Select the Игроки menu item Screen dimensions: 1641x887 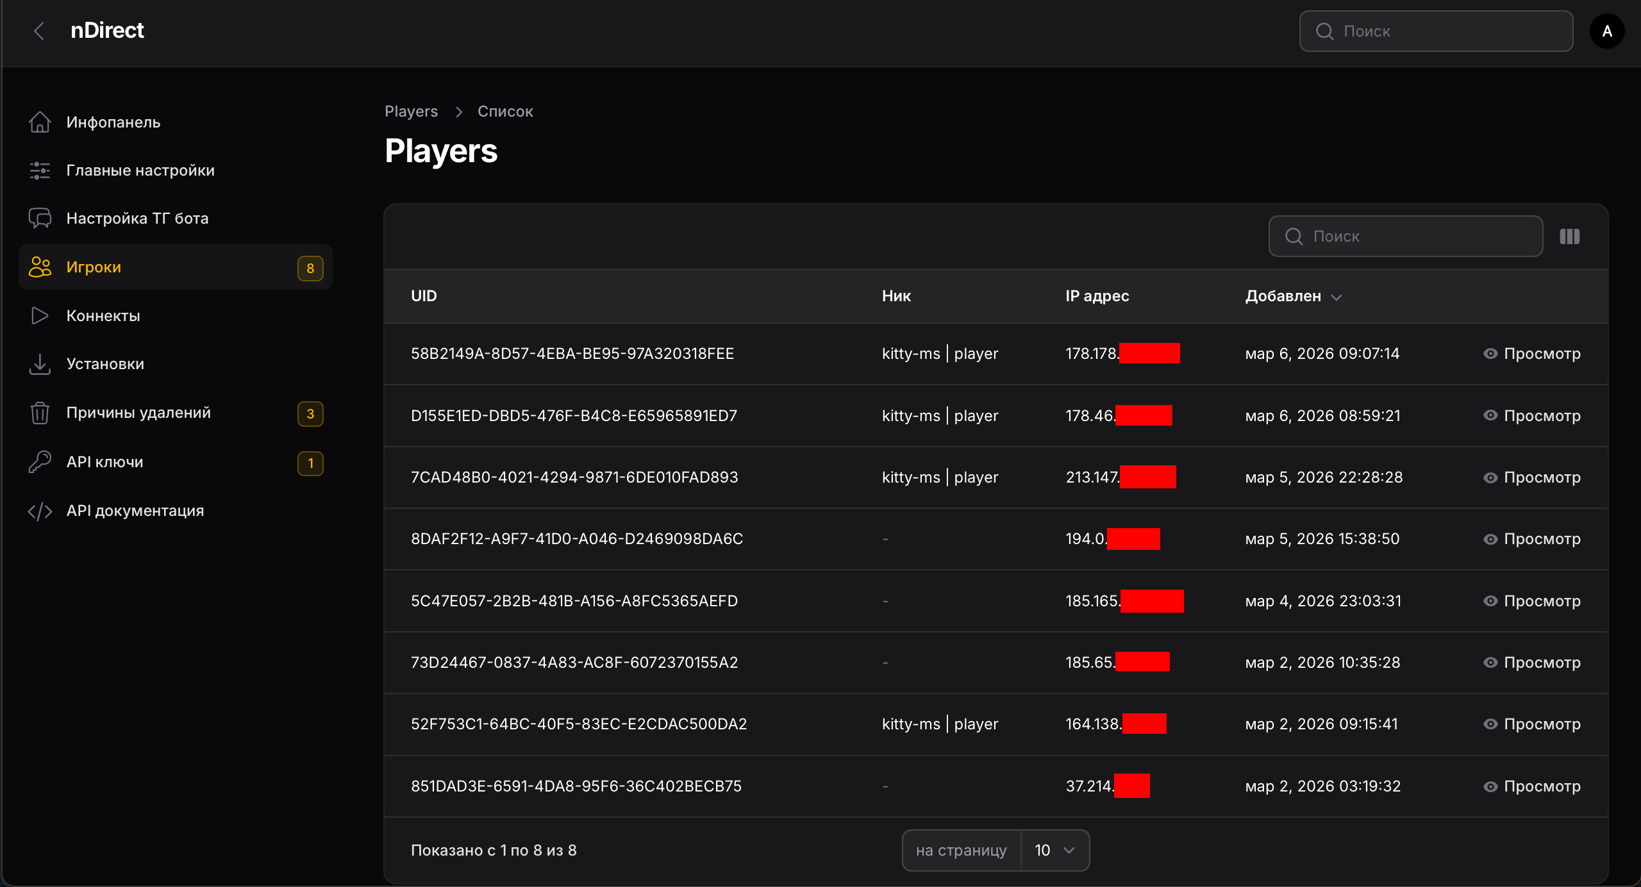tap(94, 267)
